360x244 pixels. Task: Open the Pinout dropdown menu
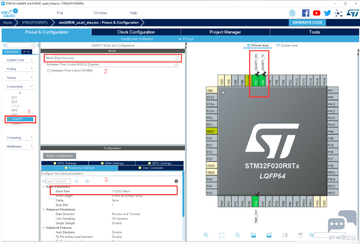[186, 39]
